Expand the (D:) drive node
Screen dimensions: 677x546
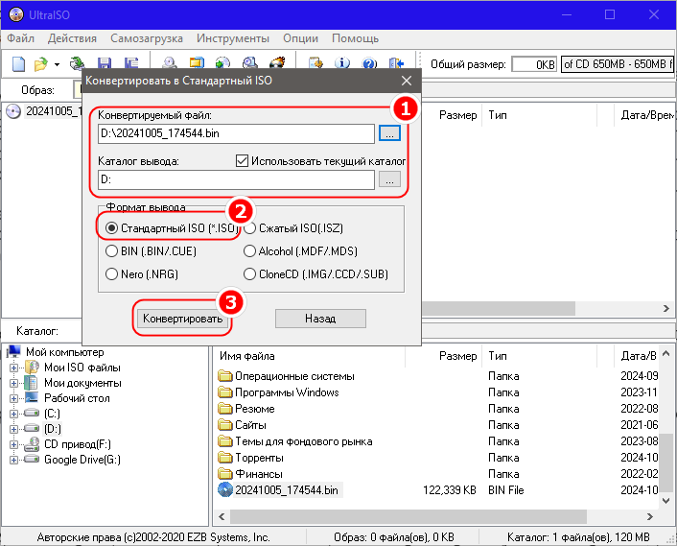(x=13, y=429)
